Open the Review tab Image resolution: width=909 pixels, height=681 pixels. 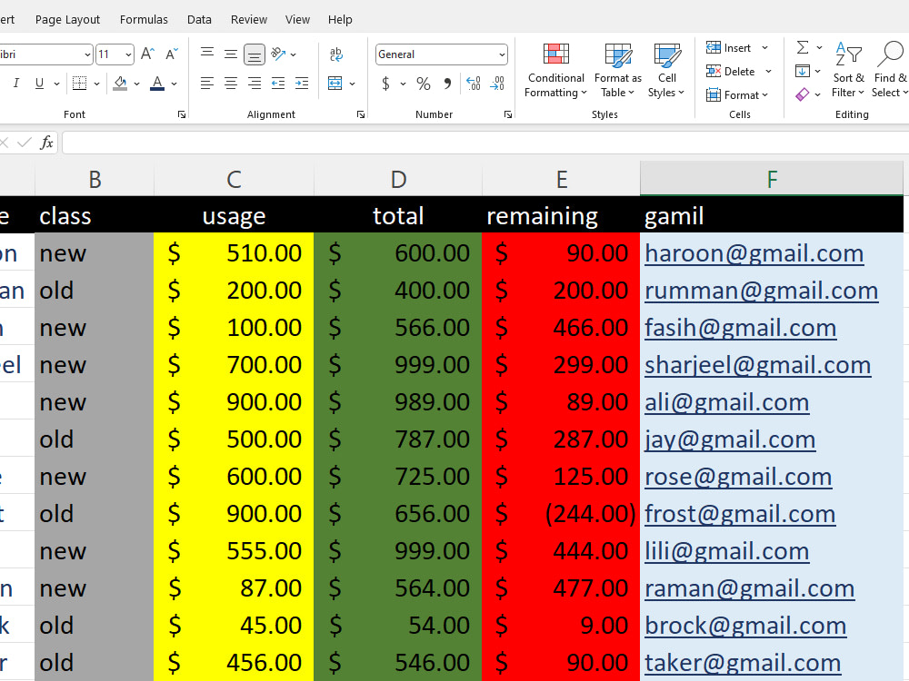click(249, 20)
